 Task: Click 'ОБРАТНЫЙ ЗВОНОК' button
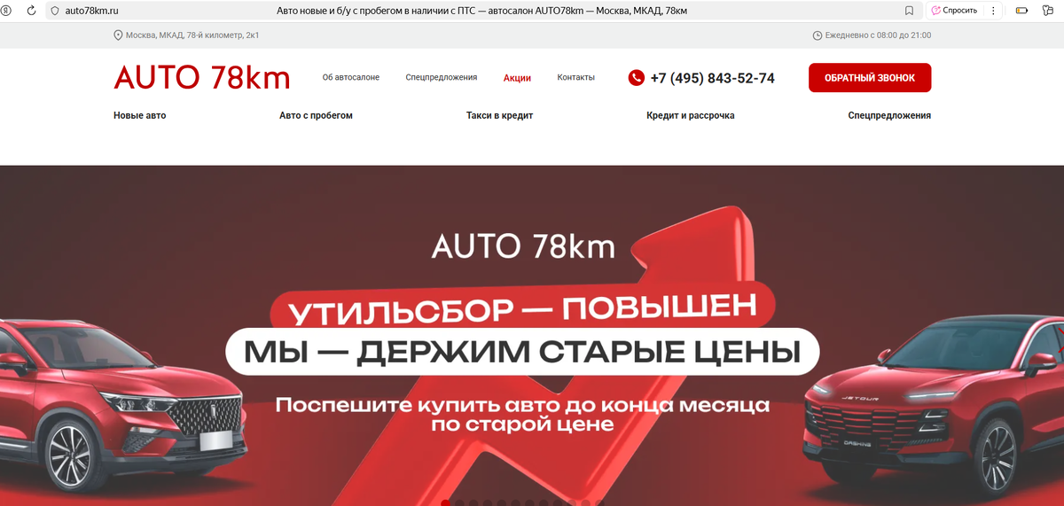coord(870,78)
